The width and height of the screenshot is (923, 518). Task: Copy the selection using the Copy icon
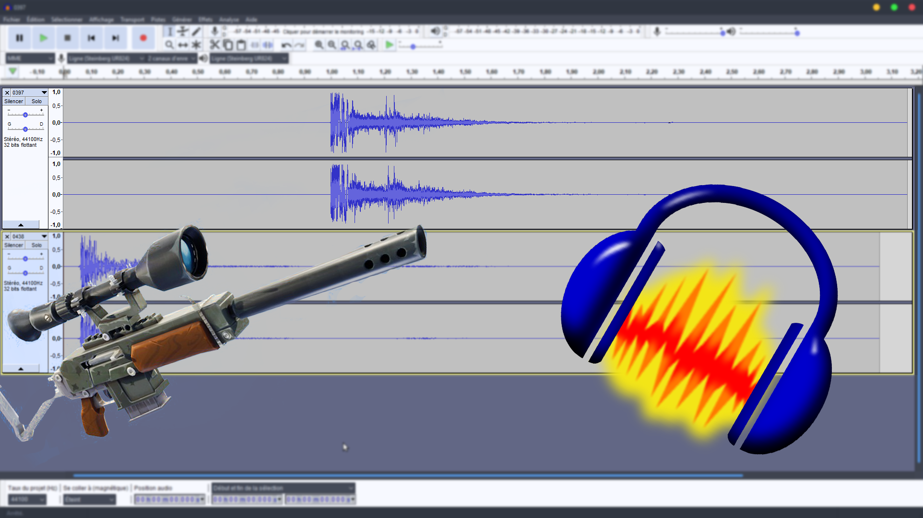point(228,45)
